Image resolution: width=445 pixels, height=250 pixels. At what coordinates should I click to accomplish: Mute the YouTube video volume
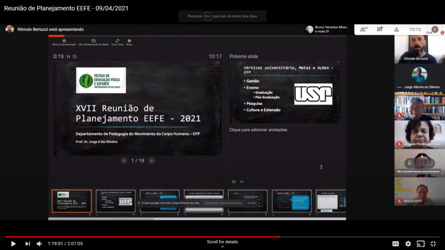tap(39, 244)
